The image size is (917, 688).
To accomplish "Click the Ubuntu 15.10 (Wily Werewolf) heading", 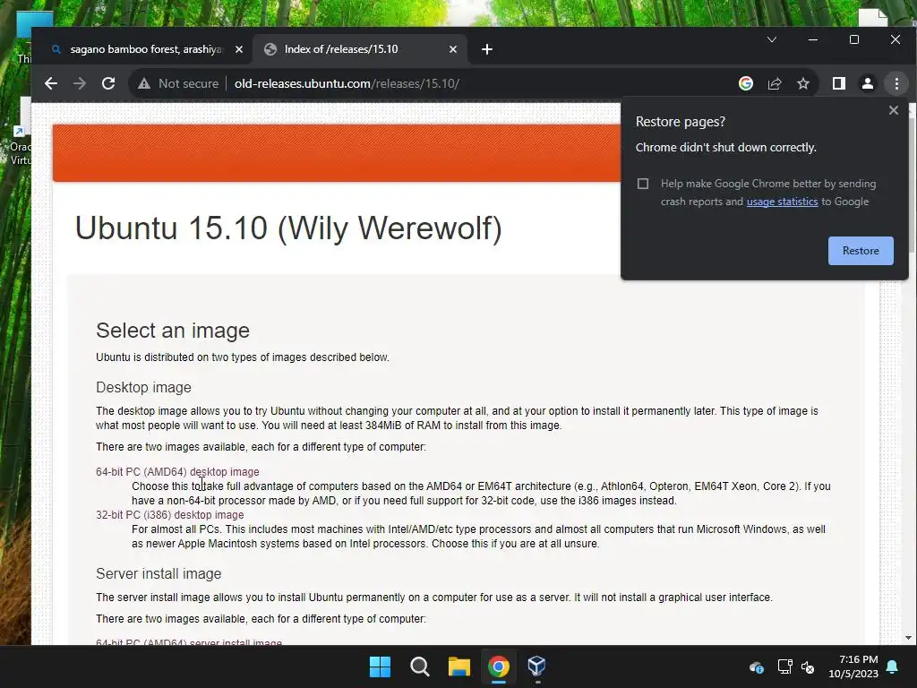I will pos(288,228).
